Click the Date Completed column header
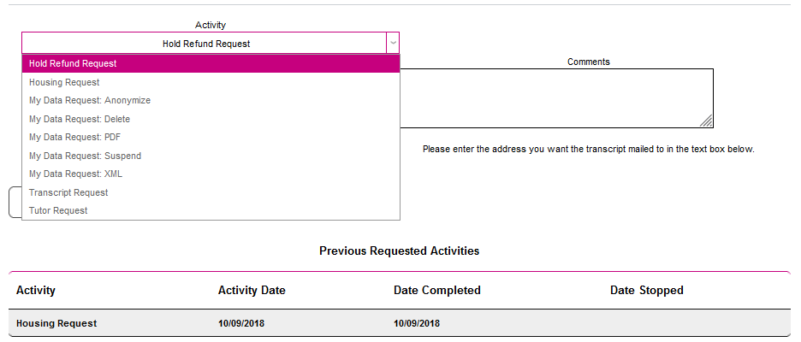Image resolution: width=801 pixels, height=342 pixels. coord(437,291)
